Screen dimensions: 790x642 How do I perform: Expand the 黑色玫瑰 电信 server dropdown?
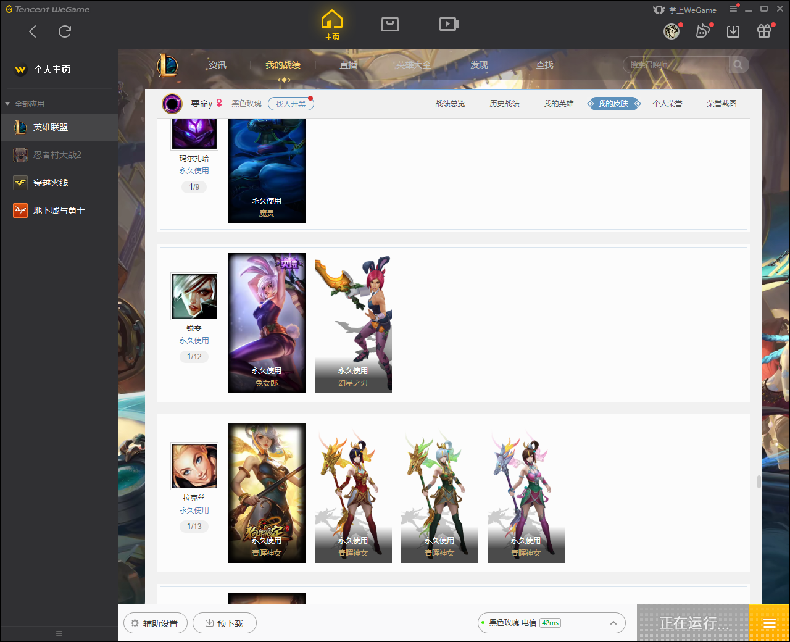tap(552, 623)
